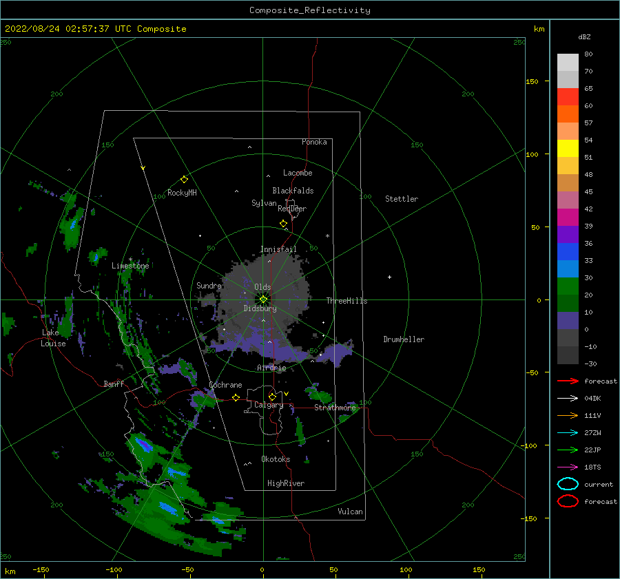Select the cyan 27ZW arrow in the legend

568,433
